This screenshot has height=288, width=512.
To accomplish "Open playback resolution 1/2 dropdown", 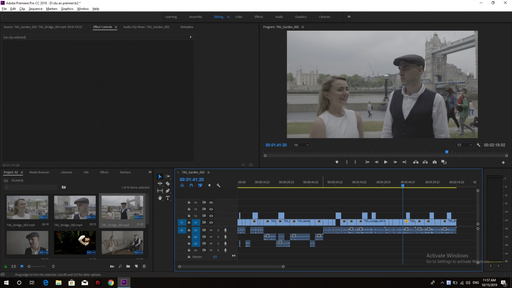I will tap(465, 145).
